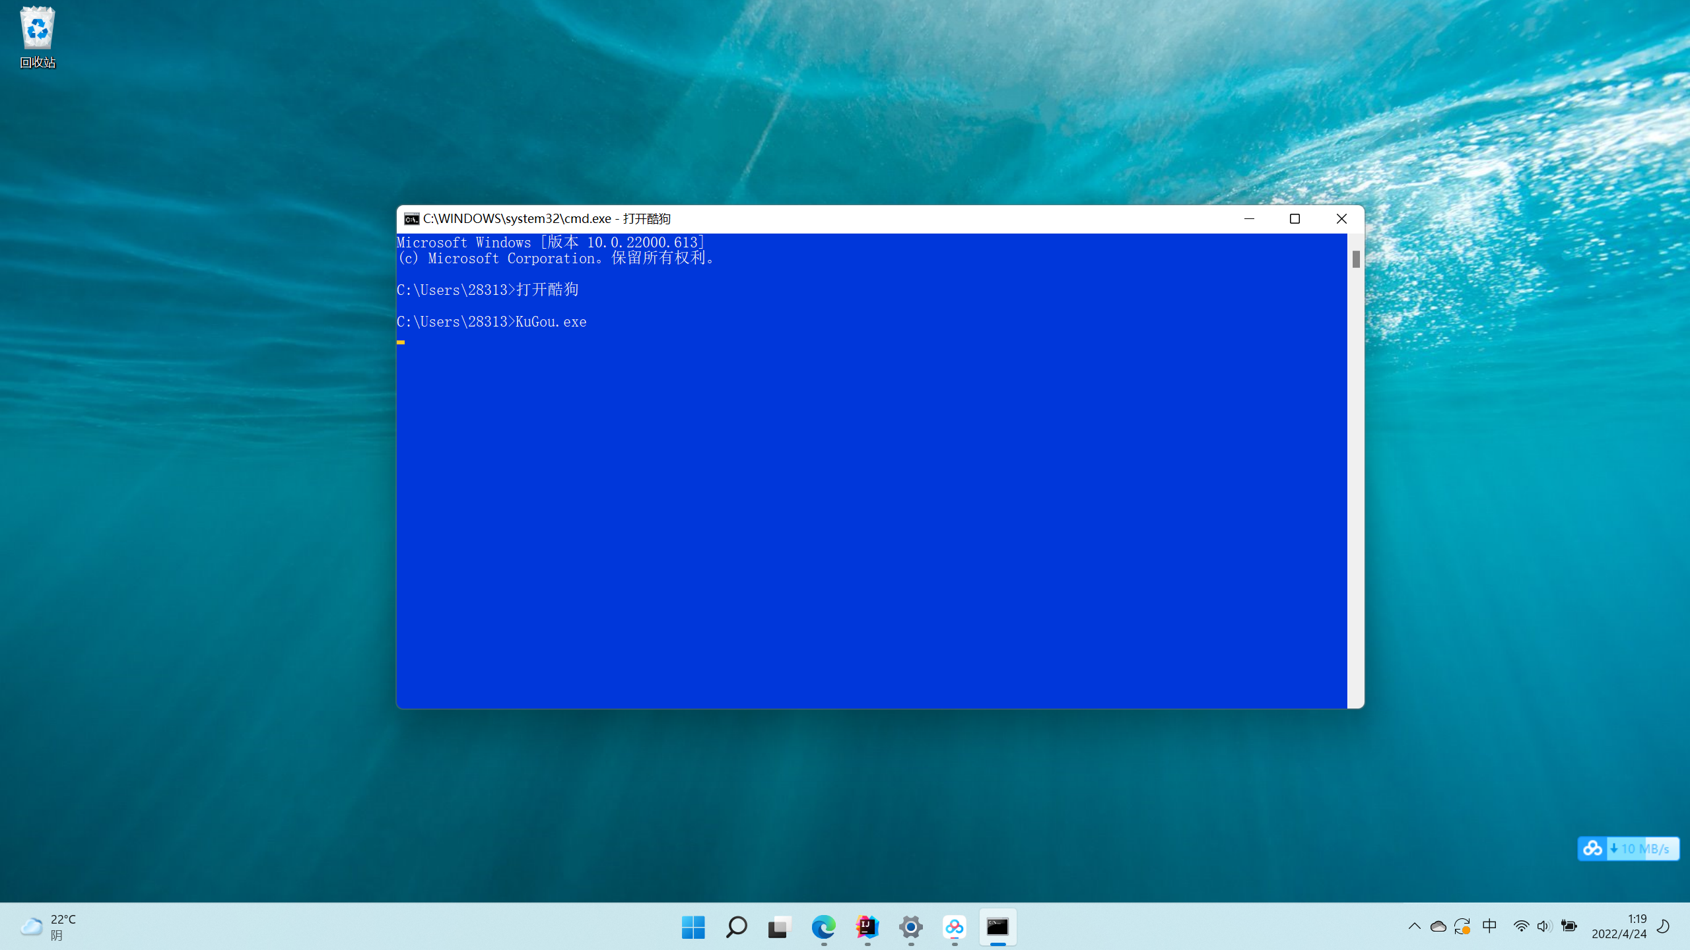Open the clock and date 2022/4/24
Screen dimensions: 1690x950
(1619, 926)
